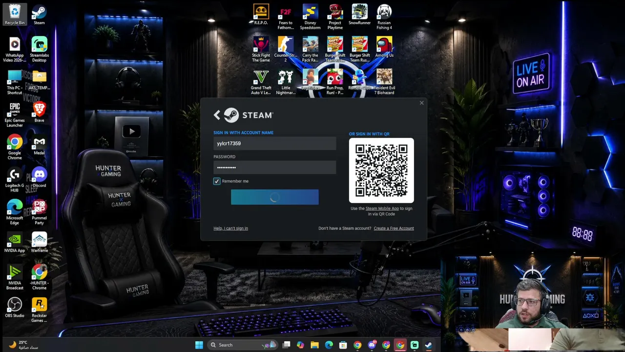Click the taskbar Search box
Screen dimensions: 625x352
tap(242, 345)
